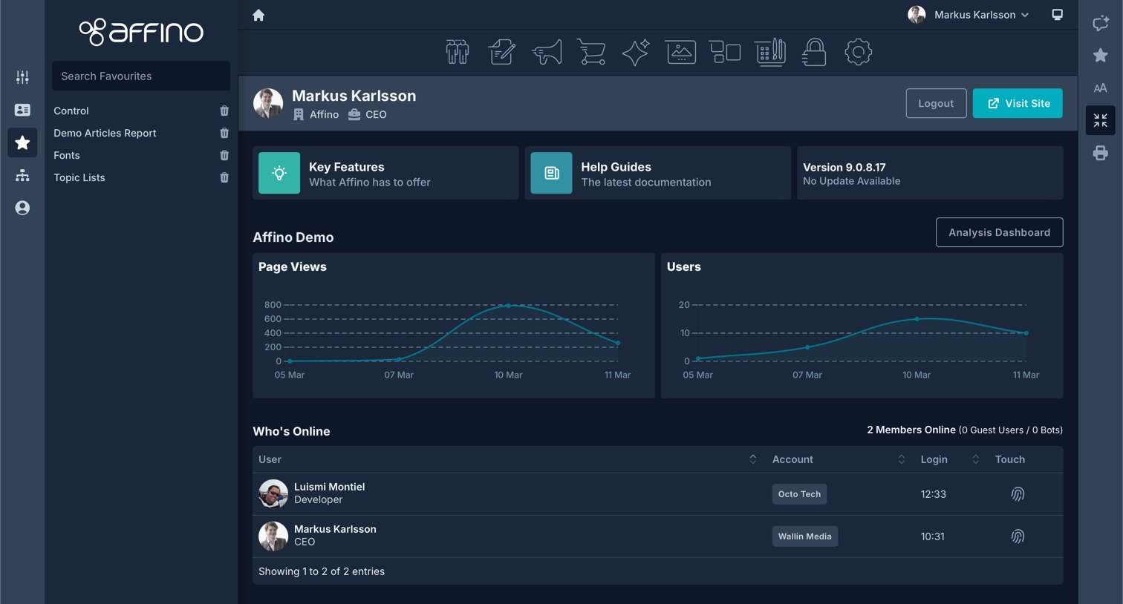This screenshot has height=604, width=1123.
Task: Click the Users chart point at 10 Mar
Action: coord(917,319)
